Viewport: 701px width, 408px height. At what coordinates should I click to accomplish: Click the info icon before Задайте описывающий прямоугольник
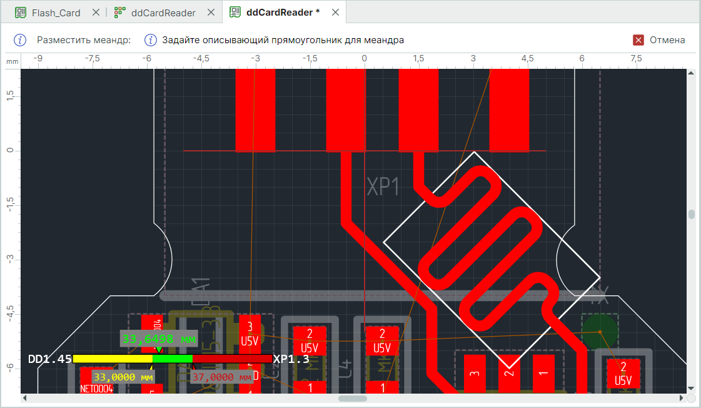151,40
